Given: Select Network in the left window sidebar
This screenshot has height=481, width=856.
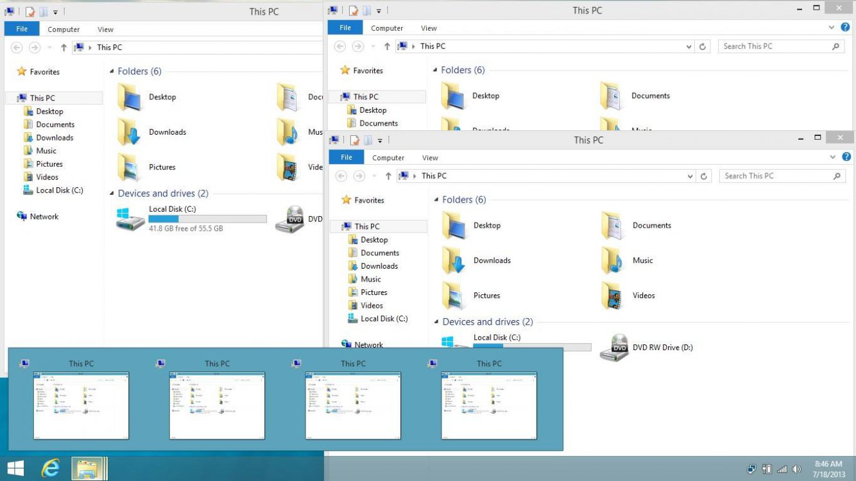Looking at the screenshot, I should pos(38,217).
